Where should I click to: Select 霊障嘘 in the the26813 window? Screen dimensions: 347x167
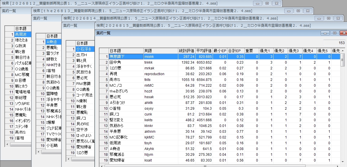[53, 94]
